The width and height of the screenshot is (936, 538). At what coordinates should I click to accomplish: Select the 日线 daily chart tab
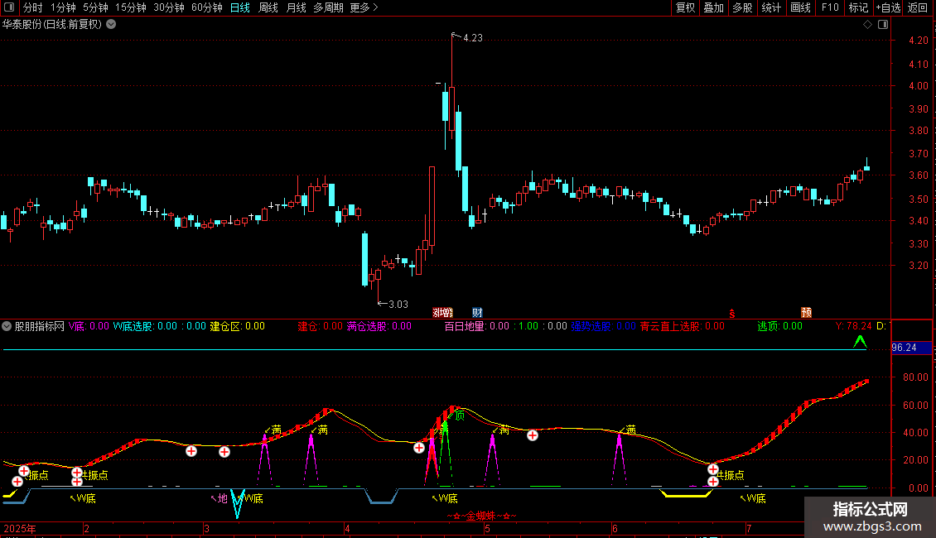pos(240,7)
